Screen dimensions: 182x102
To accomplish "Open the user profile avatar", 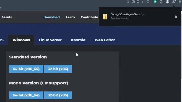I will (x=167, y=2).
